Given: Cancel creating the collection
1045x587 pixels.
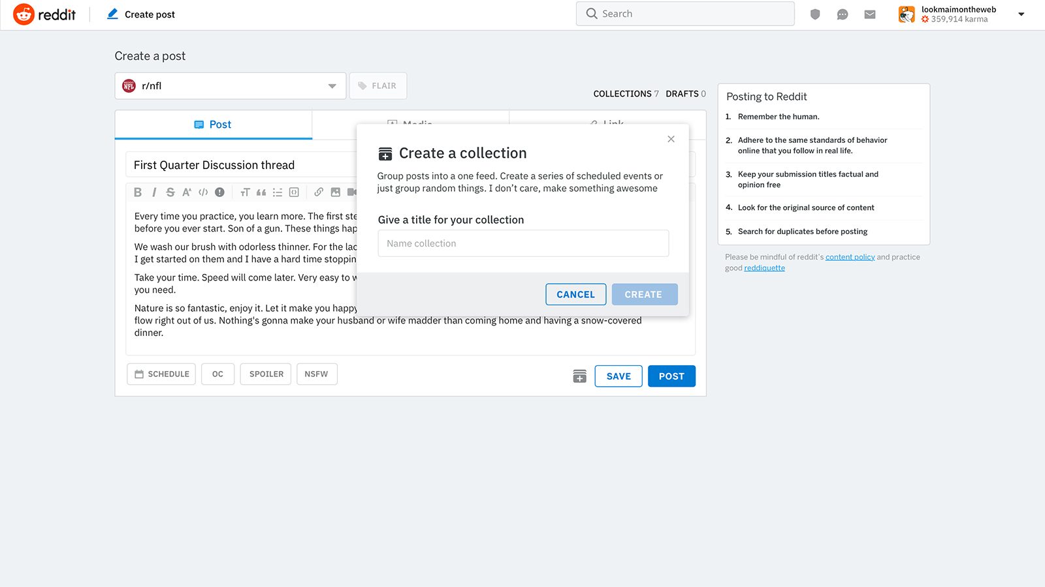Looking at the screenshot, I should (x=576, y=294).
